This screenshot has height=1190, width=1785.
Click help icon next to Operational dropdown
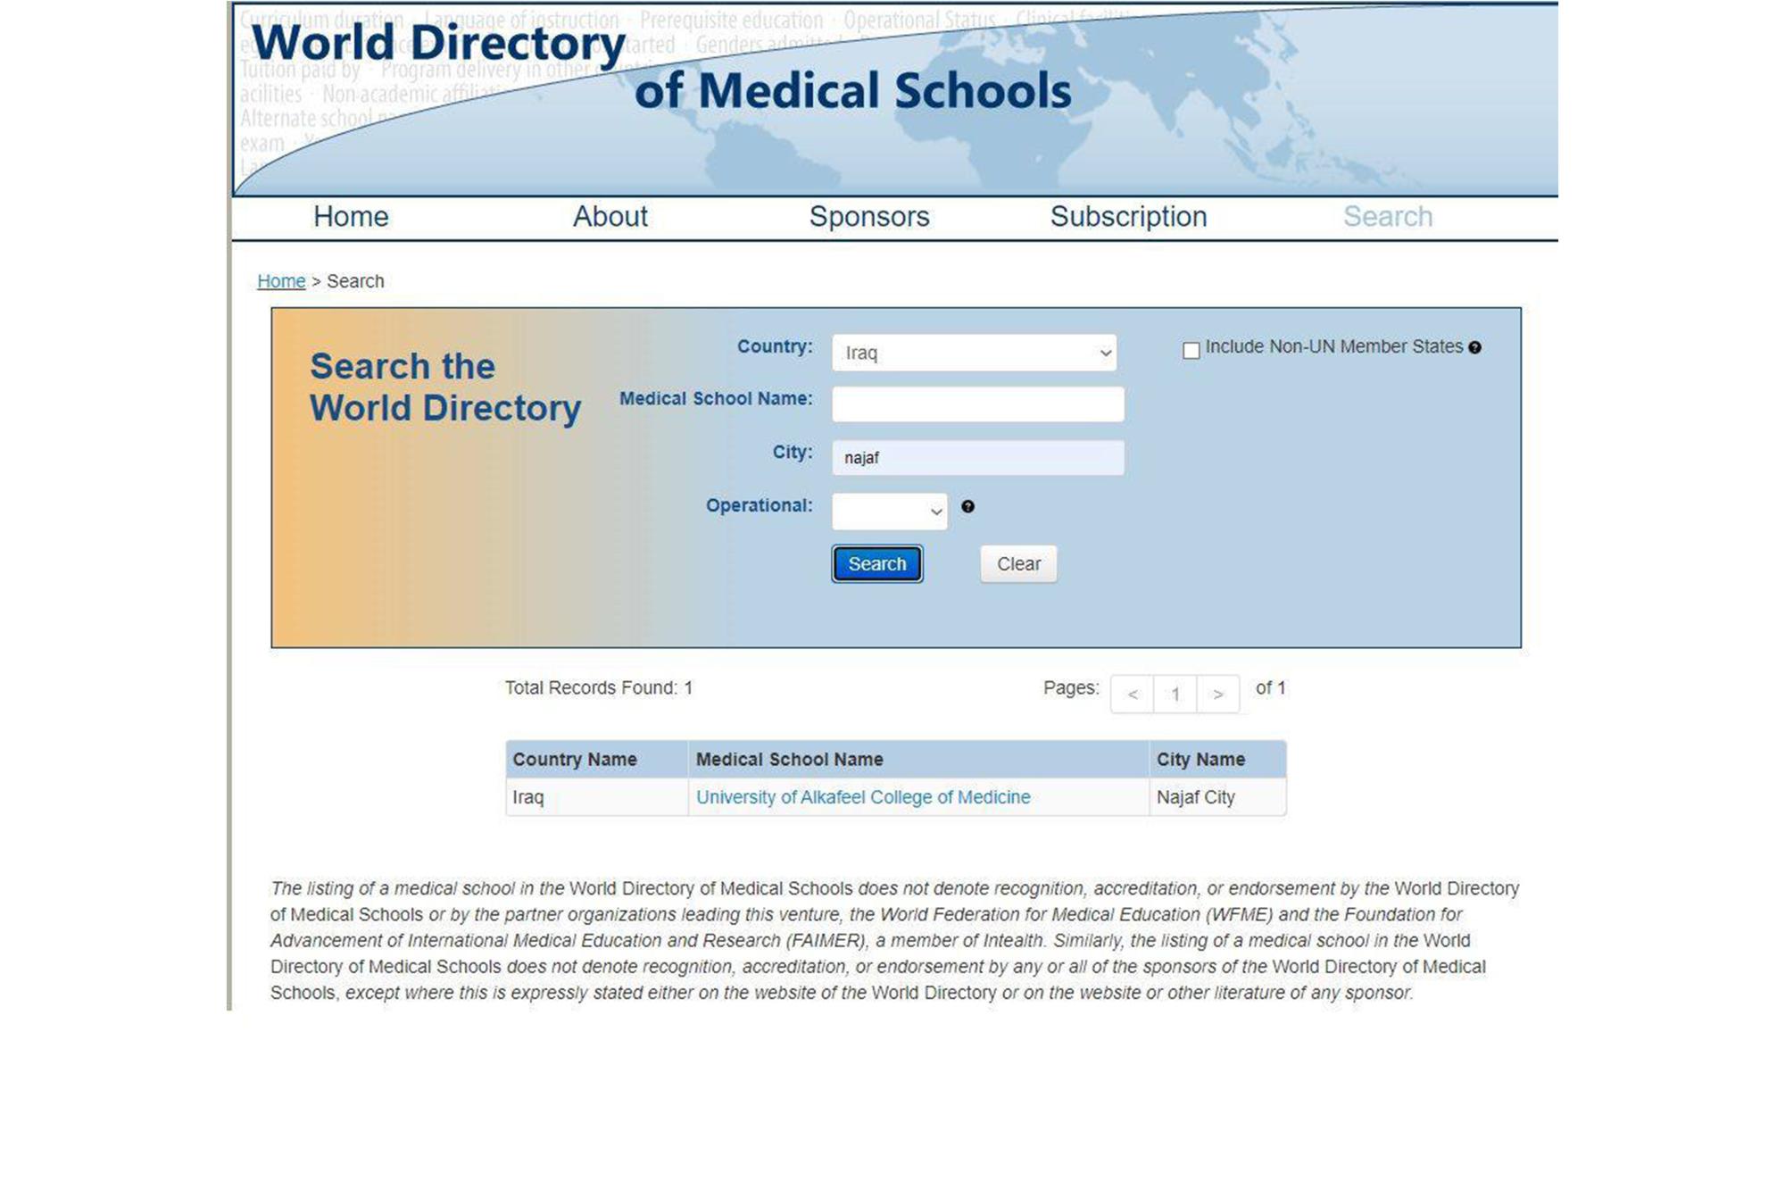click(967, 506)
